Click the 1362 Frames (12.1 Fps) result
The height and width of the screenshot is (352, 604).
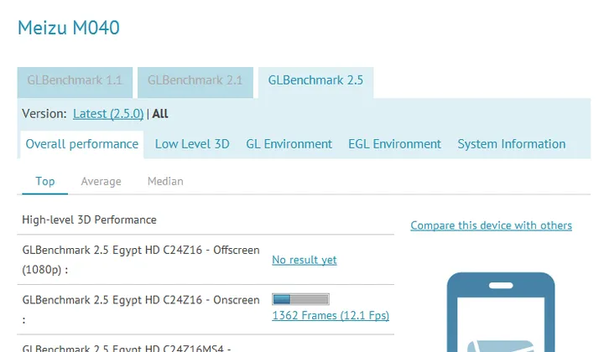click(x=331, y=316)
